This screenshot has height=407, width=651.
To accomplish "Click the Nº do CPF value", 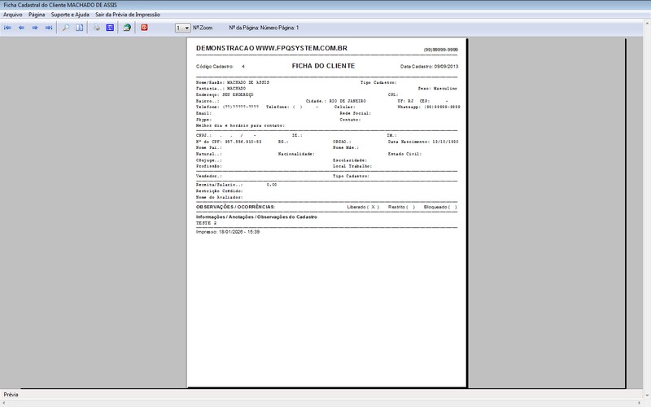I will (243, 142).
